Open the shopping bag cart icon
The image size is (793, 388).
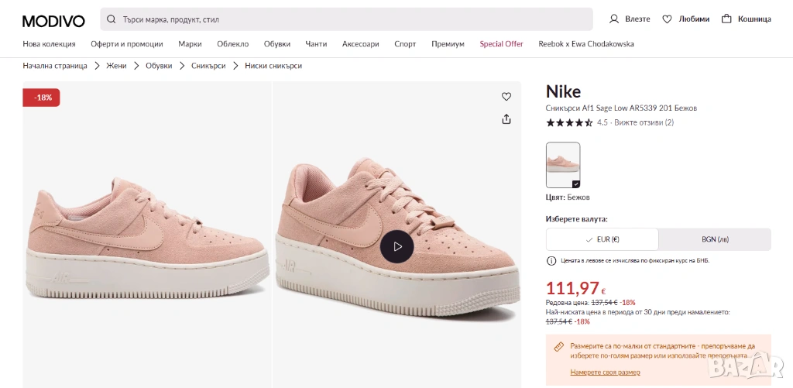tap(726, 19)
